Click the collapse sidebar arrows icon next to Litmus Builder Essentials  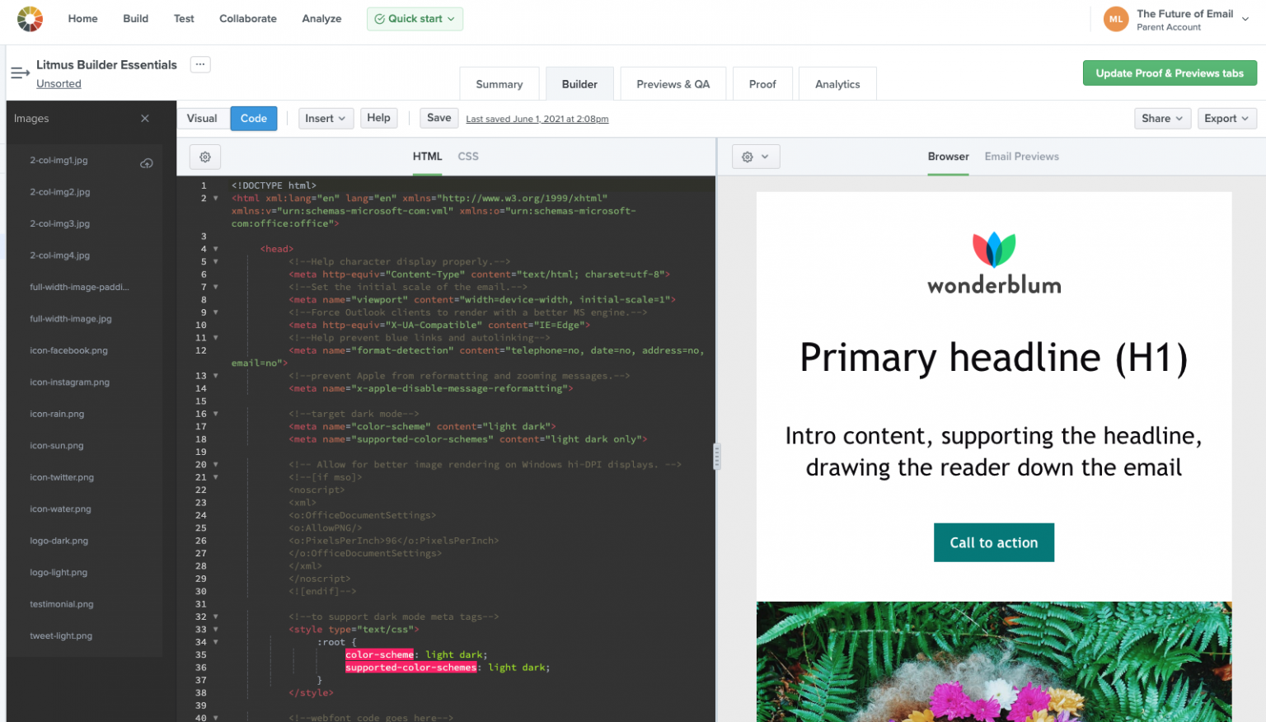coord(20,73)
